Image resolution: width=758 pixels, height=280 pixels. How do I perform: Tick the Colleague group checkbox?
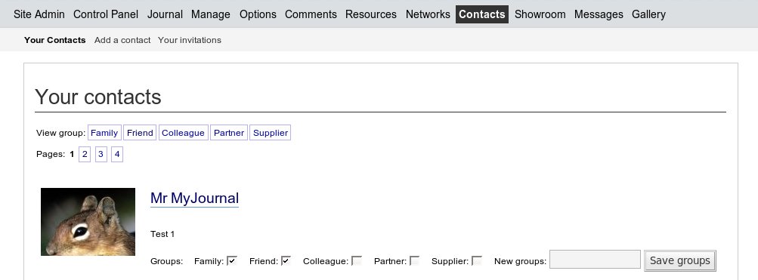(357, 260)
